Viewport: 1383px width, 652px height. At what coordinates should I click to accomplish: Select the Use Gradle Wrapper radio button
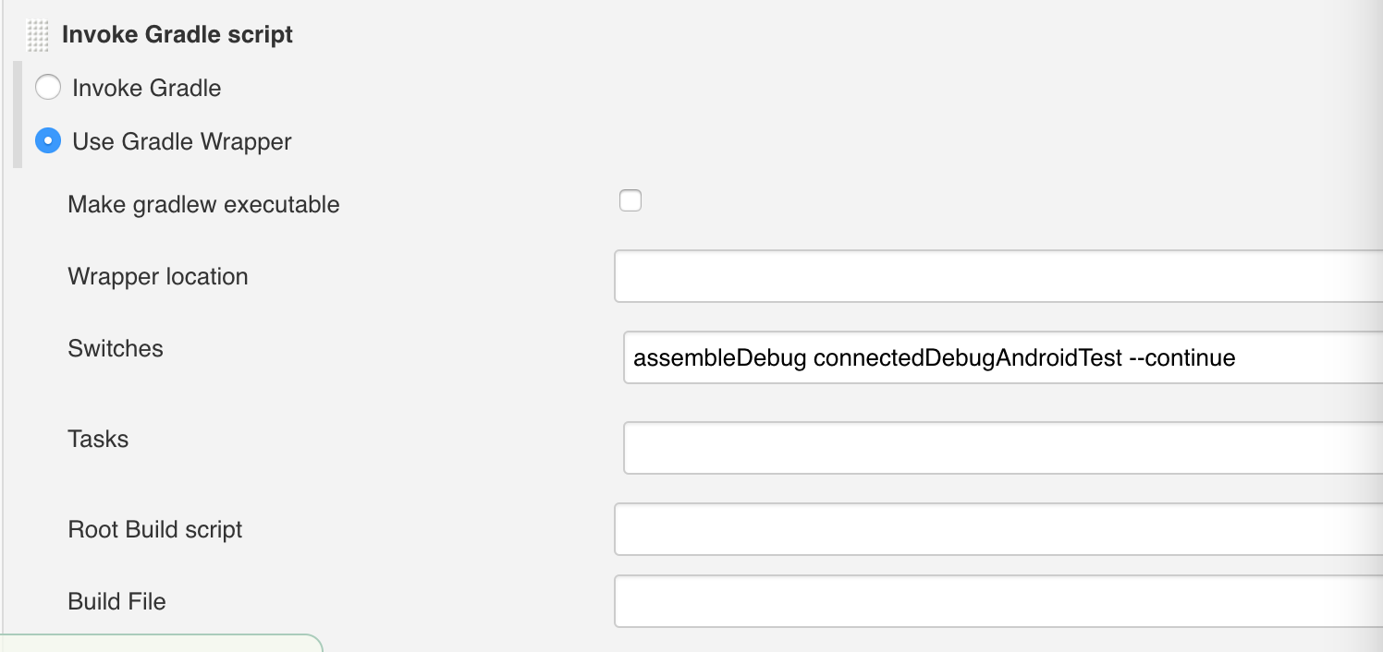point(48,141)
